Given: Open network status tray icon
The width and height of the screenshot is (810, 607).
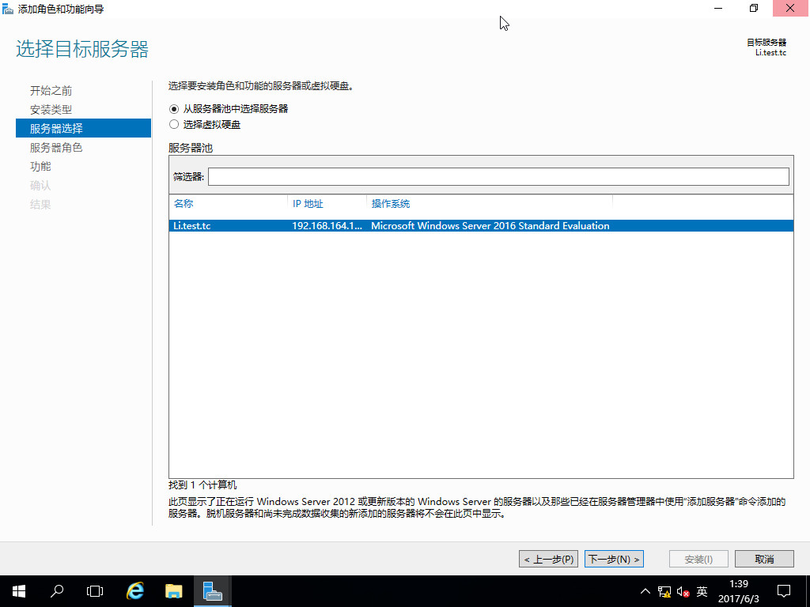Looking at the screenshot, I should click(664, 591).
